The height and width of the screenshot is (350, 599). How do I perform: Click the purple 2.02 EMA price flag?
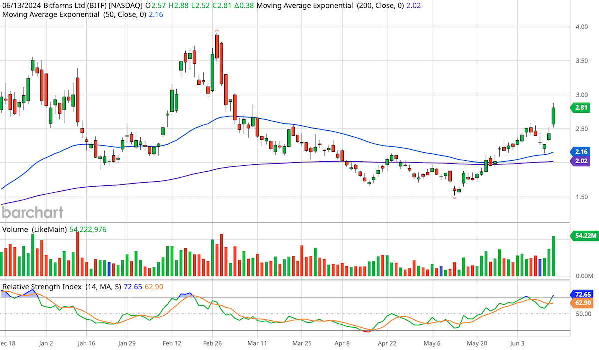(581, 160)
